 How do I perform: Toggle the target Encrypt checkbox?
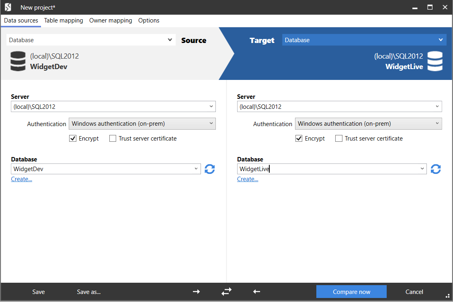coord(299,139)
